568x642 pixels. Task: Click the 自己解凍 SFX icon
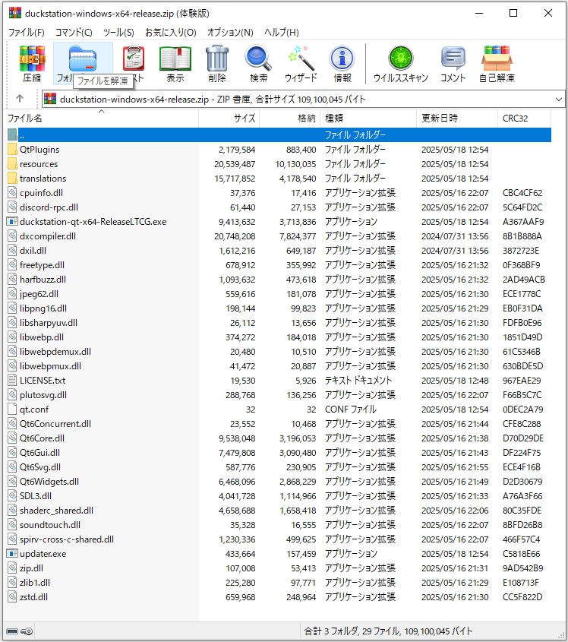[x=497, y=59]
